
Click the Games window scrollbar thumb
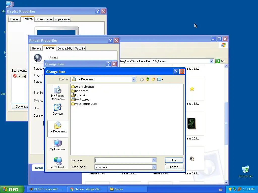(x=226, y=123)
